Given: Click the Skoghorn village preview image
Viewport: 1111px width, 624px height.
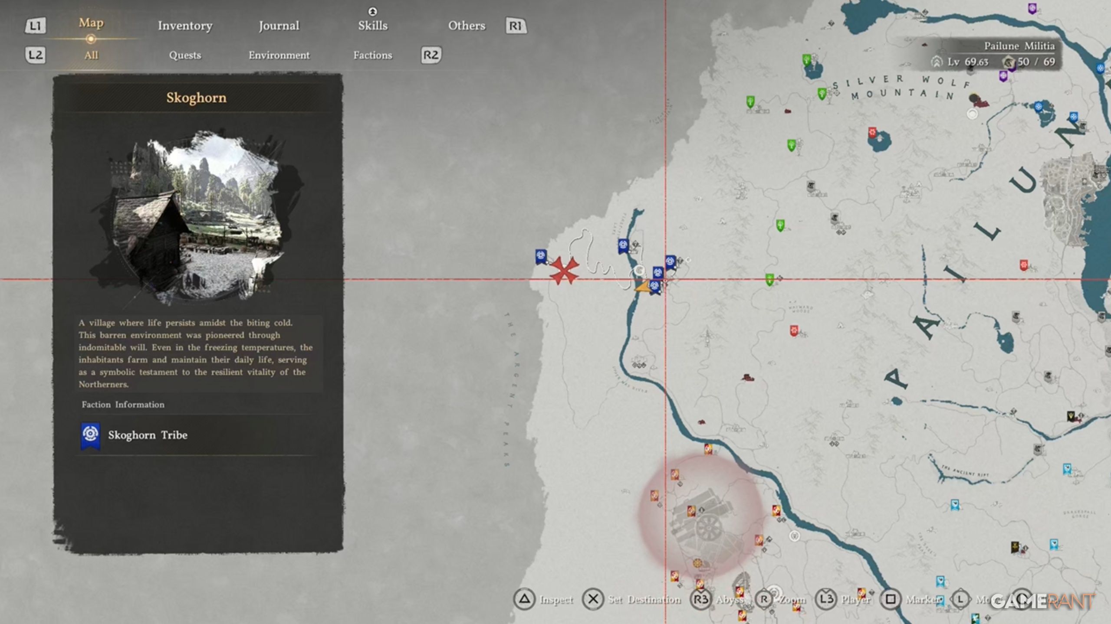Looking at the screenshot, I should (x=196, y=216).
